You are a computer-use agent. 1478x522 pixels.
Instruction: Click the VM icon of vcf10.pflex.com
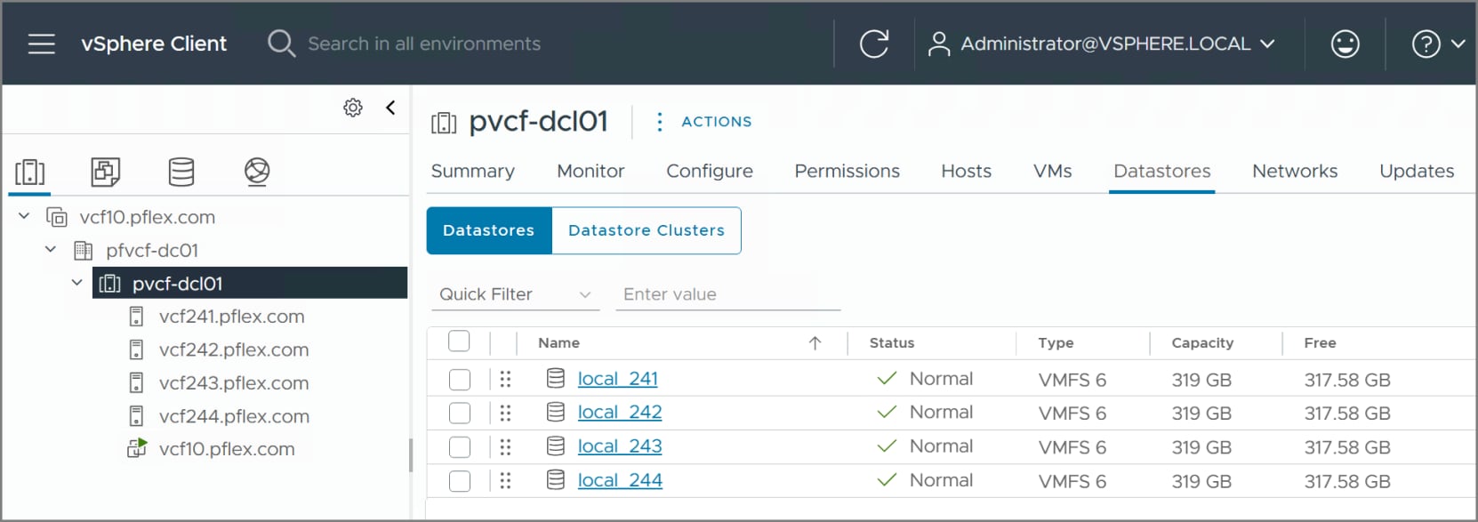(137, 448)
